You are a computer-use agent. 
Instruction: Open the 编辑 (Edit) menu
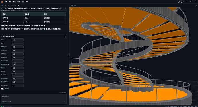[x=10, y=2]
